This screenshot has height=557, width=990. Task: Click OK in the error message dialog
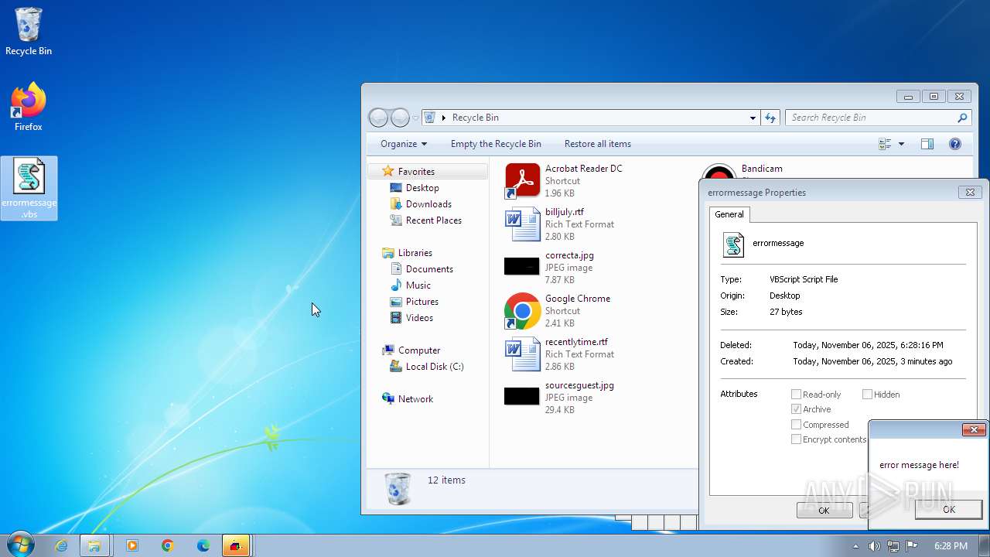[x=948, y=509]
